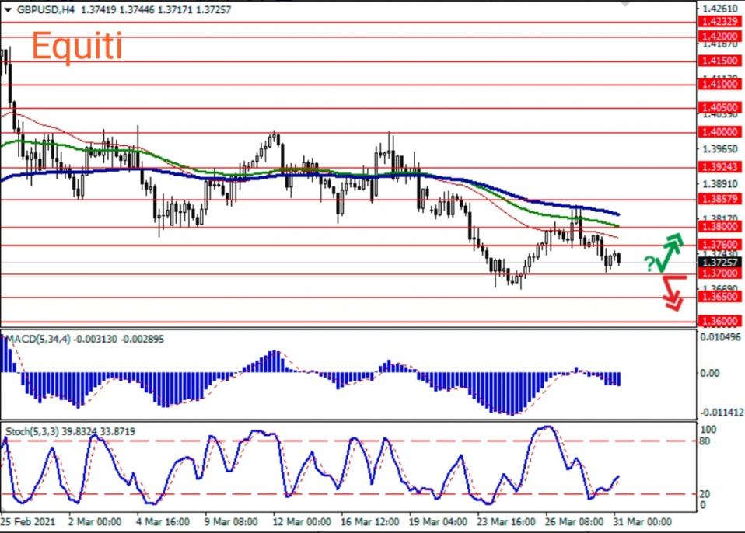Click the MACD 0.00 zero-level value

coord(710,373)
